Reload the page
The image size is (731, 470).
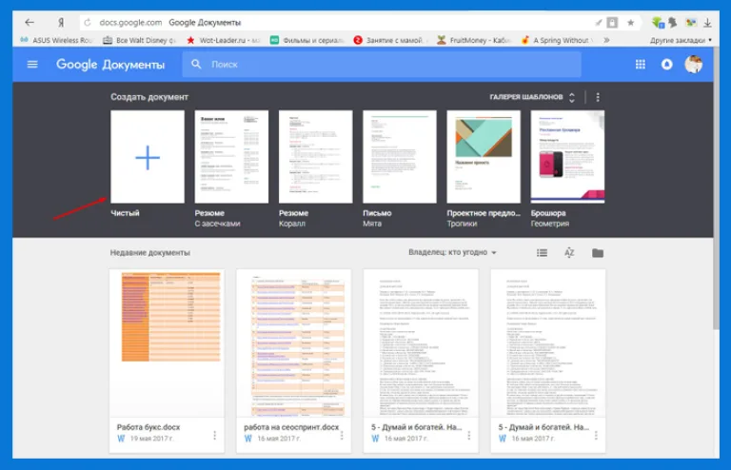[x=88, y=23]
